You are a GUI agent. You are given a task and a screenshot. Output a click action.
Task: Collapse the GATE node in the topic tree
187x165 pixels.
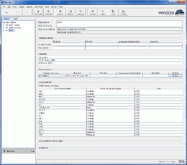pyautogui.click(x=4, y=31)
